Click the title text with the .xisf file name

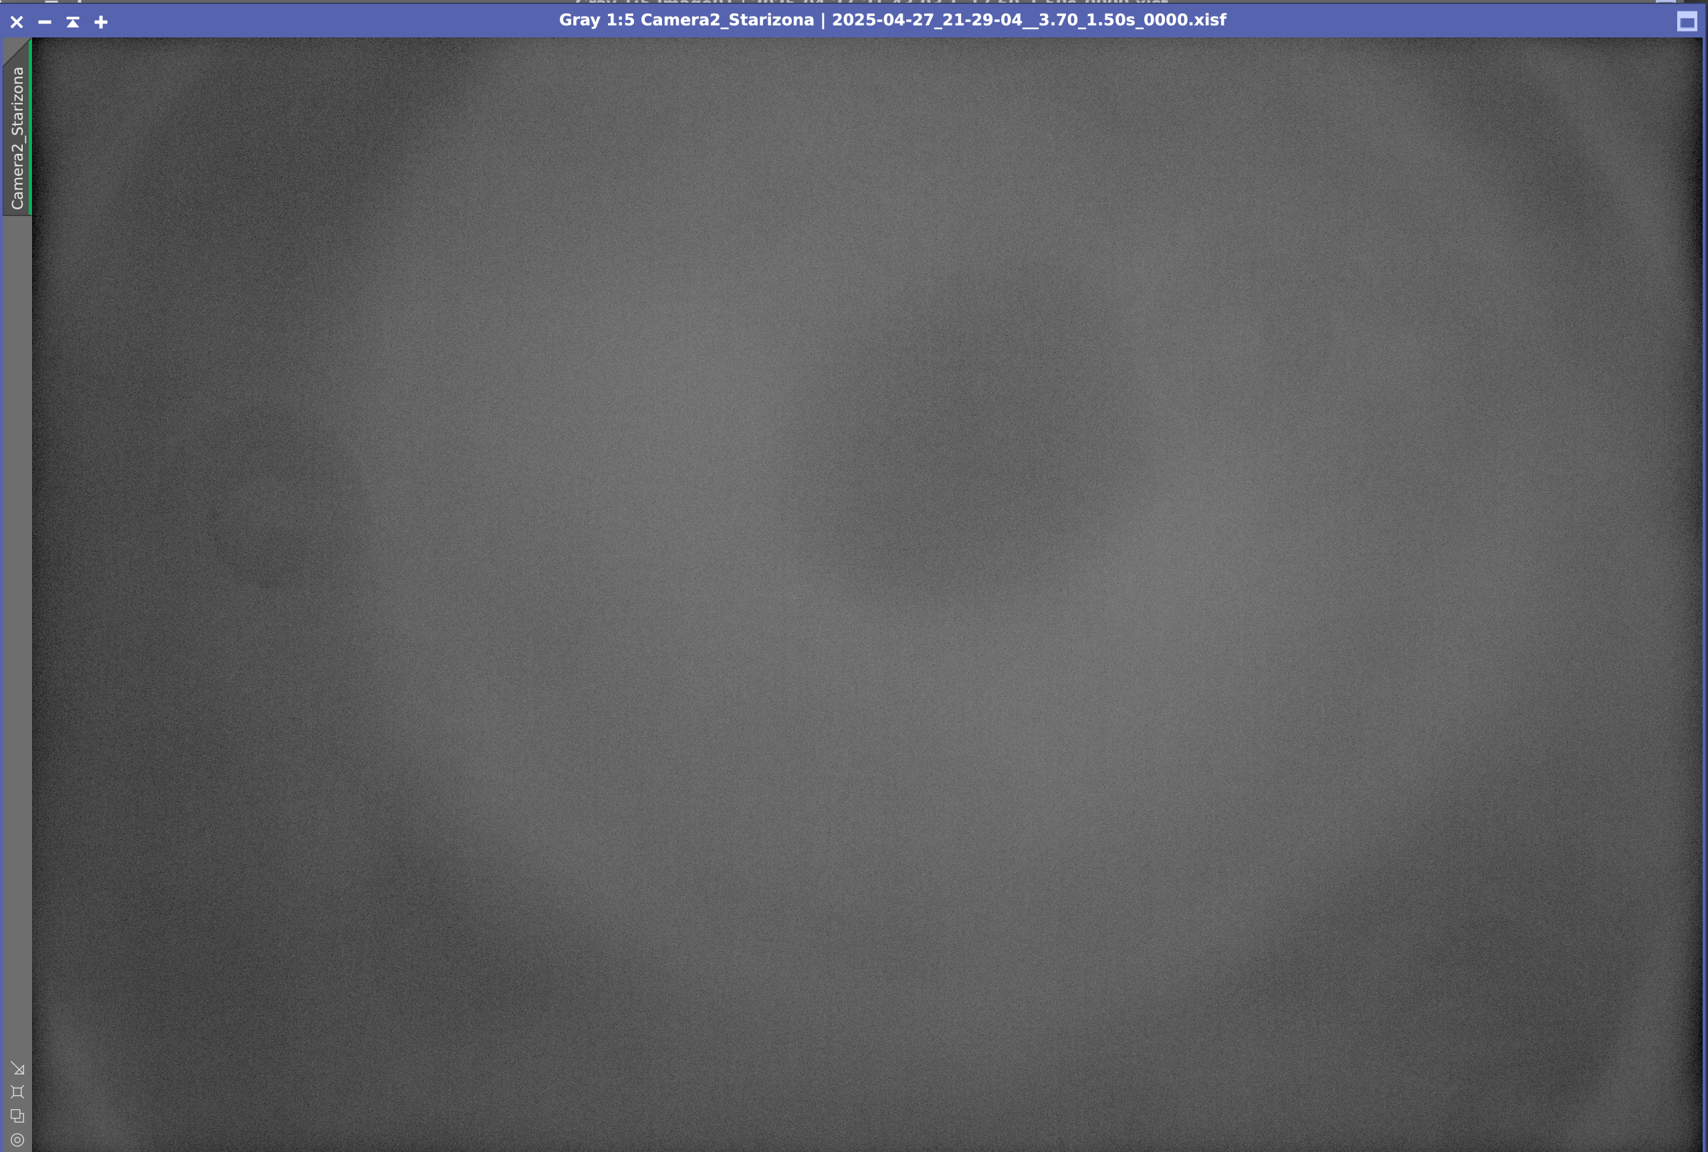pyautogui.click(x=892, y=20)
